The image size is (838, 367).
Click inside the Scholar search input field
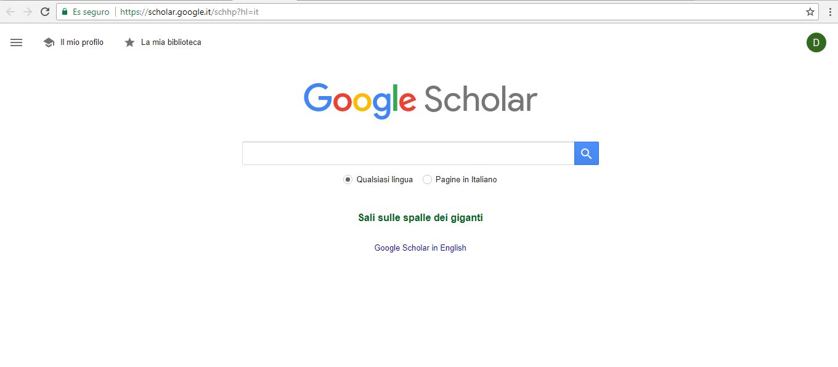(408, 153)
